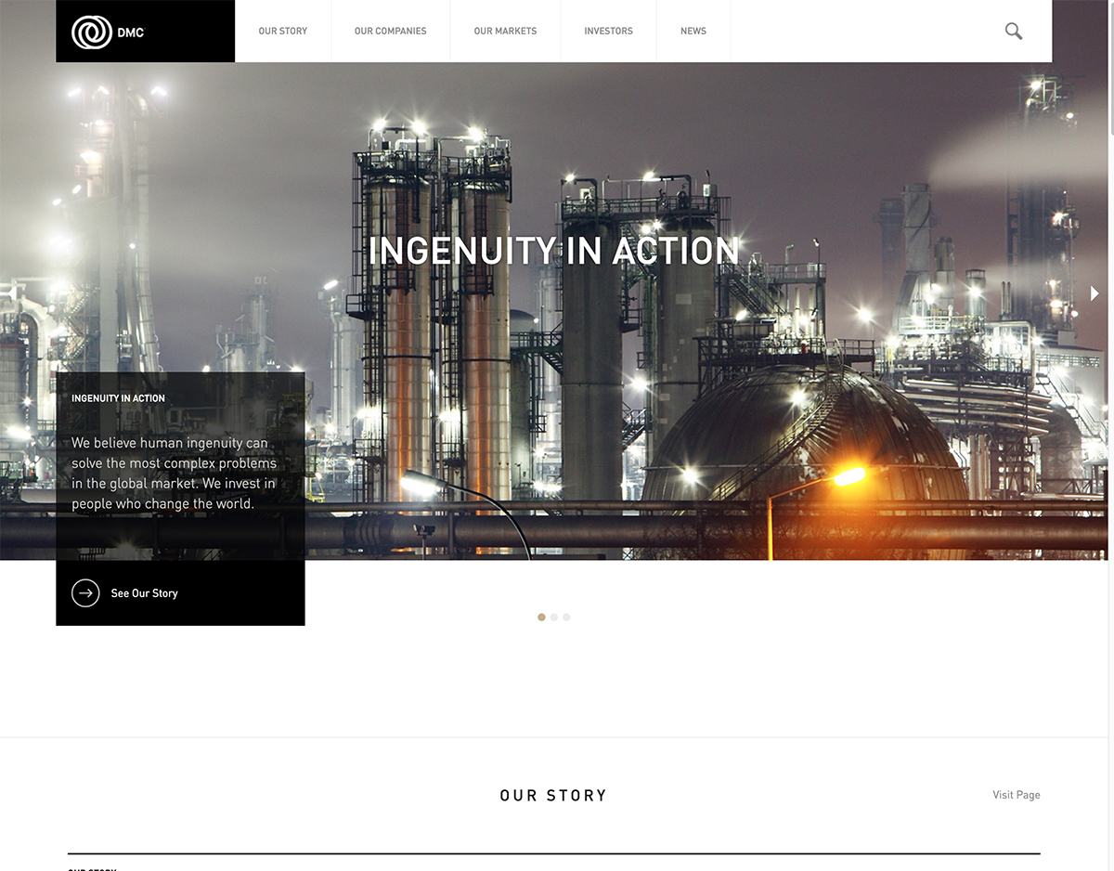Open the Our Markets menu
The image size is (1114, 871).
tap(505, 31)
